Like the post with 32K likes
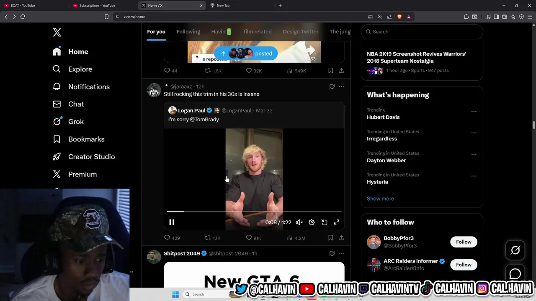The height and width of the screenshot is (301, 536). 254,71
